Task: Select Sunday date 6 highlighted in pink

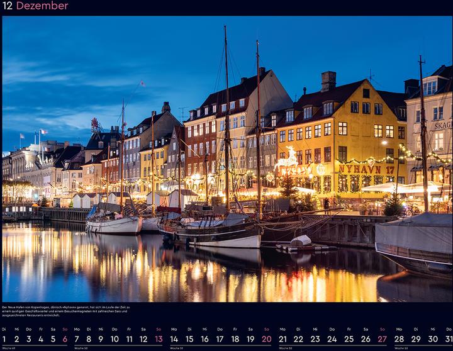Action: [x=65, y=339]
